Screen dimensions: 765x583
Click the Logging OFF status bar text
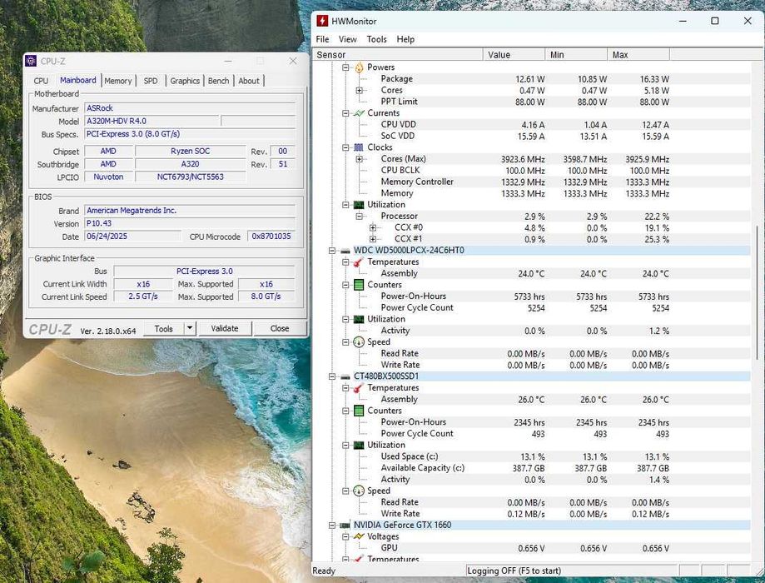[x=514, y=571]
